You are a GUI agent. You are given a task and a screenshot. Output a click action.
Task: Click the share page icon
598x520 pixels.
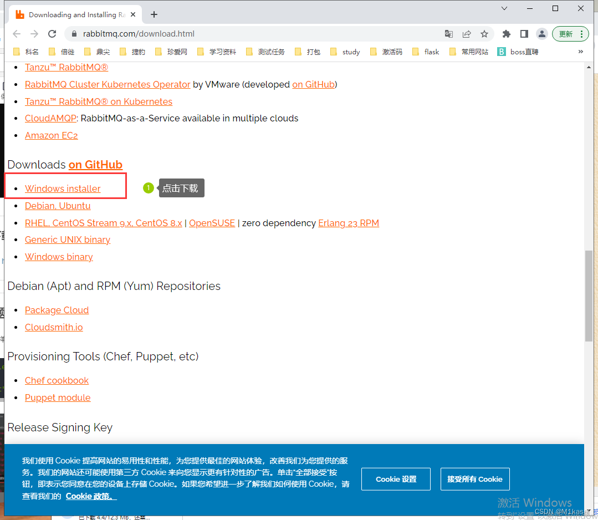pos(467,34)
